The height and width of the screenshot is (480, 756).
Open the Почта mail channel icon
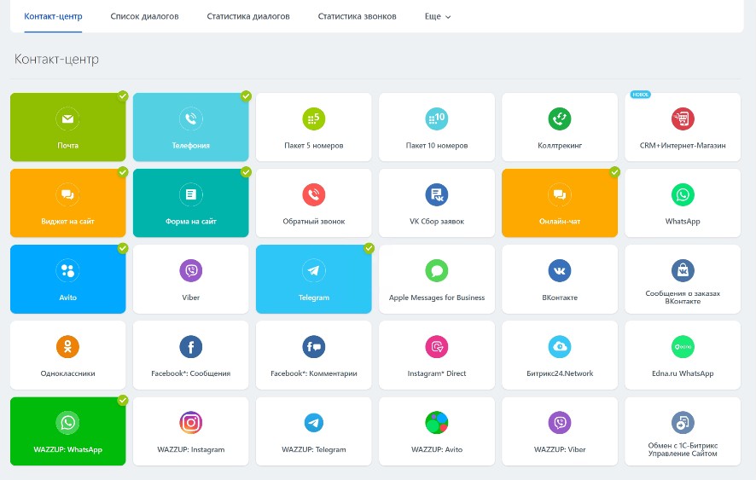67,119
